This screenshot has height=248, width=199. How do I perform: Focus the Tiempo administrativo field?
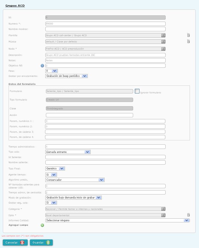(105, 147)
